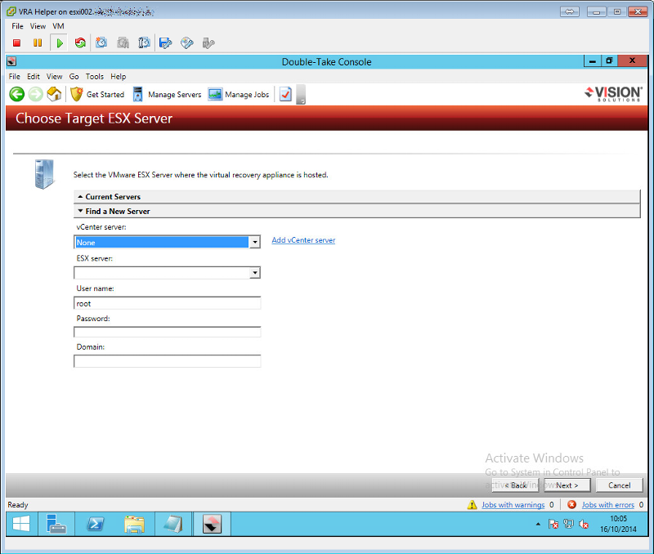Click the Manage Jobs monitor icon

pyautogui.click(x=215, y=94)
